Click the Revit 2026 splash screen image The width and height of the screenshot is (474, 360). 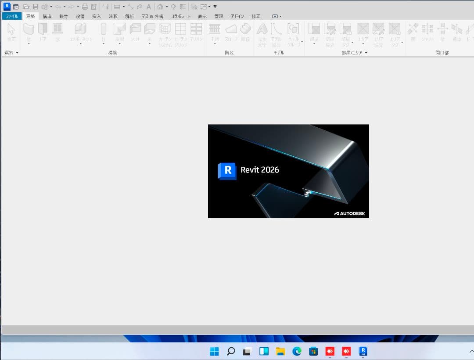(x=288, y=171)
